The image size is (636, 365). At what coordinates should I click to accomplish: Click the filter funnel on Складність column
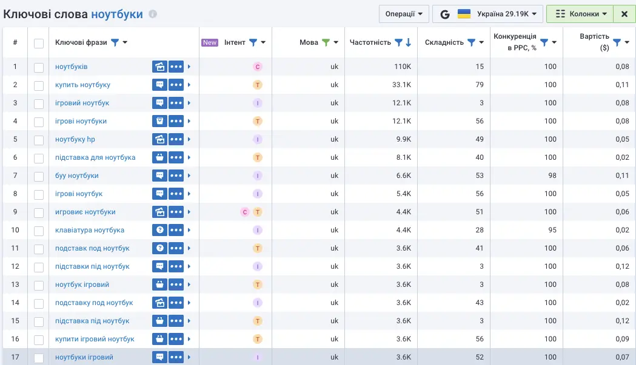coord(470,42)
